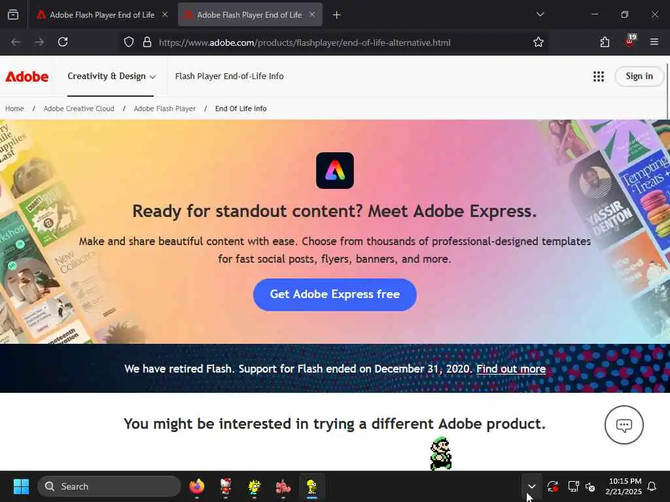This screenshot has width=670, height=502.
Task: Focus the Windows taskbar Search box
Action: pos(109,486)
